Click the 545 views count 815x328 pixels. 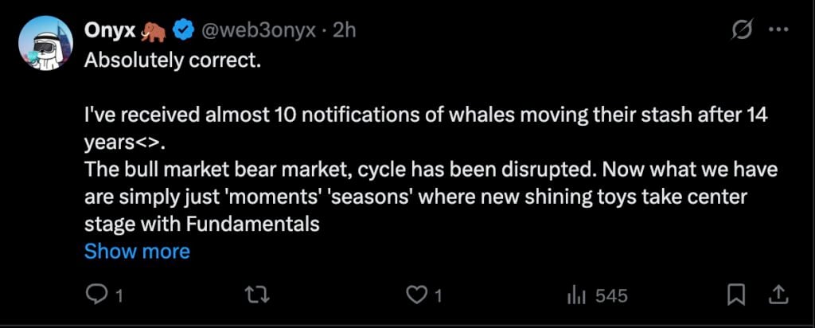click(611, 296)
